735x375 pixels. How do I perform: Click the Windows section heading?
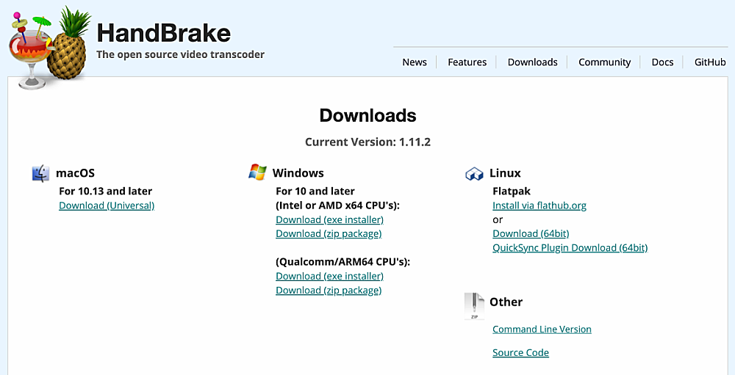point(298,173)
